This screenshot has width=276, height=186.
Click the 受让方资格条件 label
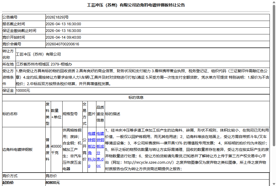point(8,77)
